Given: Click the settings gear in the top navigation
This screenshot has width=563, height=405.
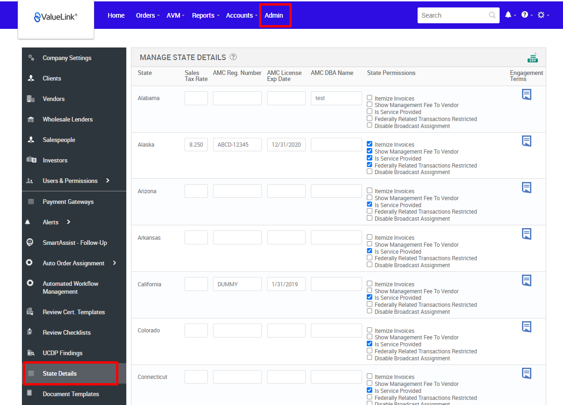Looking at the screenshot, I should pos(541,15).
